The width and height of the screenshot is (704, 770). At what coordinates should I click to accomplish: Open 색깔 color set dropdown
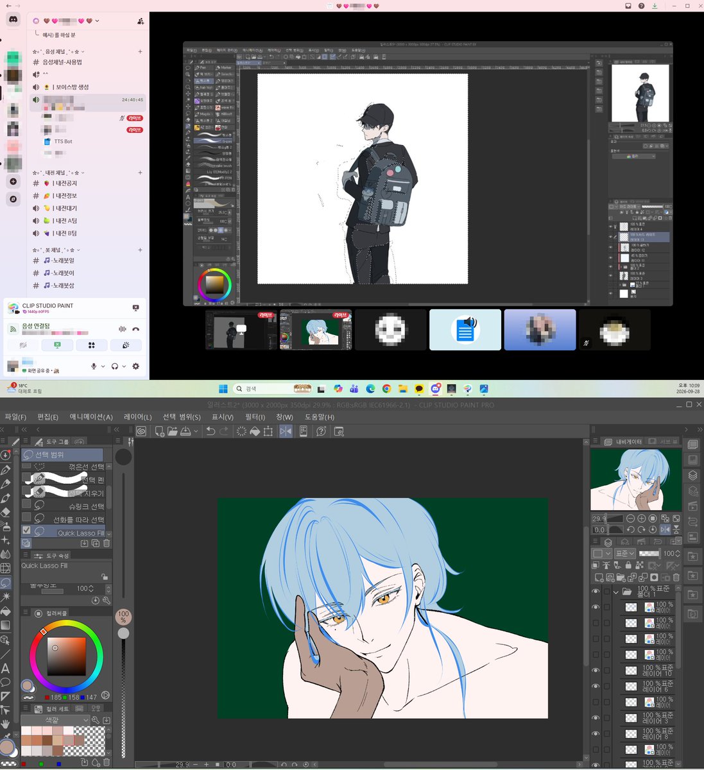(55, 720)
